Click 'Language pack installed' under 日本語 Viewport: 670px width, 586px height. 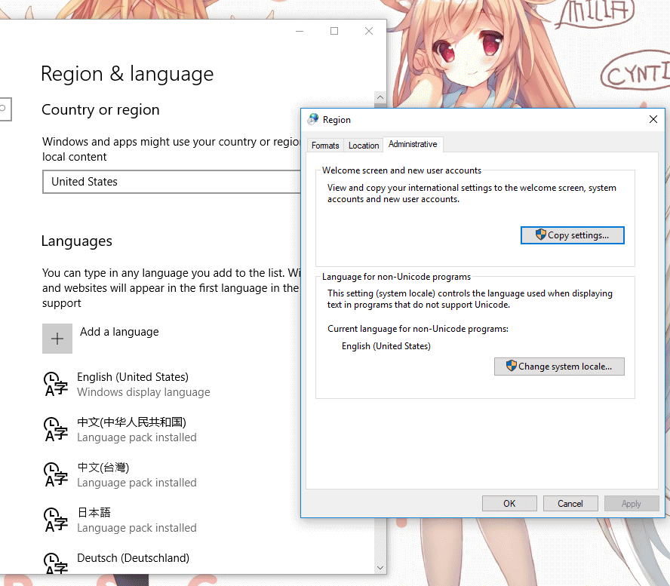137,528
